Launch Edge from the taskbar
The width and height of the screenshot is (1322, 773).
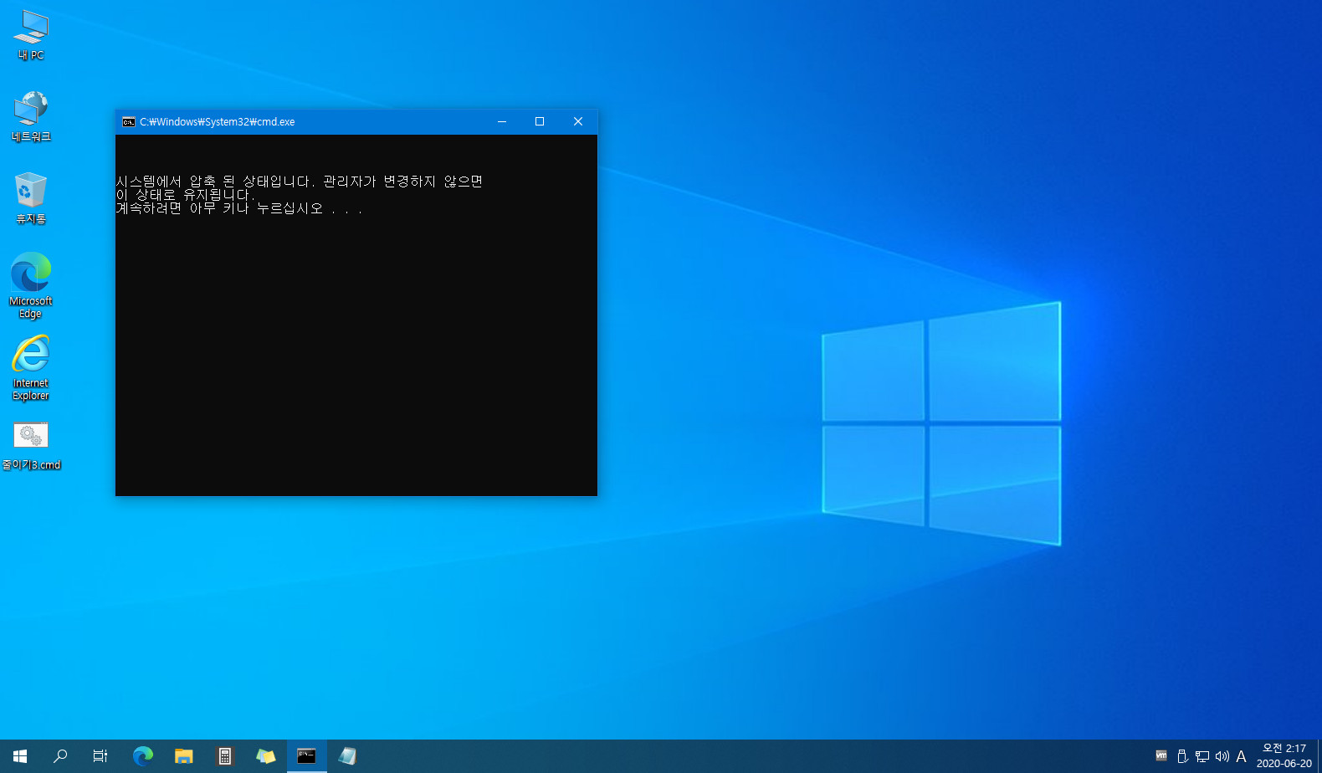(143, 756)
